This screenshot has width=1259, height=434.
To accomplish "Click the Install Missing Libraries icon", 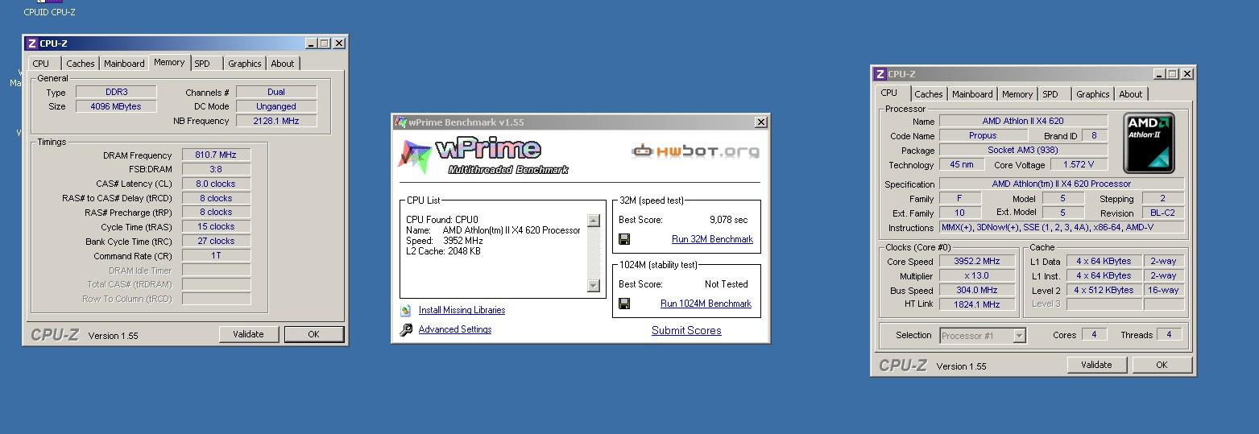I will (406, 310).
